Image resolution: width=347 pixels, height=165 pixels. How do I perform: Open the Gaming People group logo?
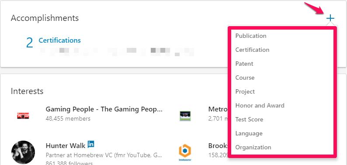[x=23, y=116]
